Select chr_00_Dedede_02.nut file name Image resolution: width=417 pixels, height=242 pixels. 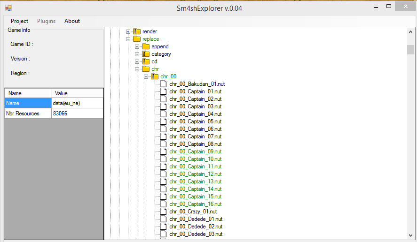196,227
